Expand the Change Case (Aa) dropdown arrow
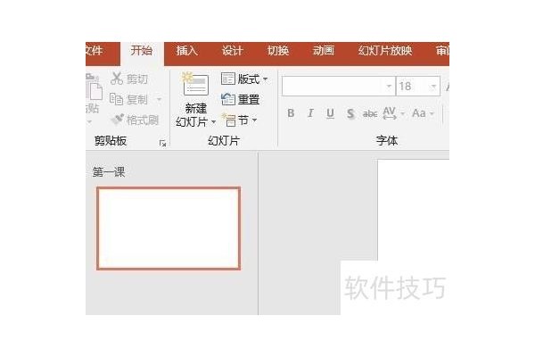 click(x=432, y=113)
